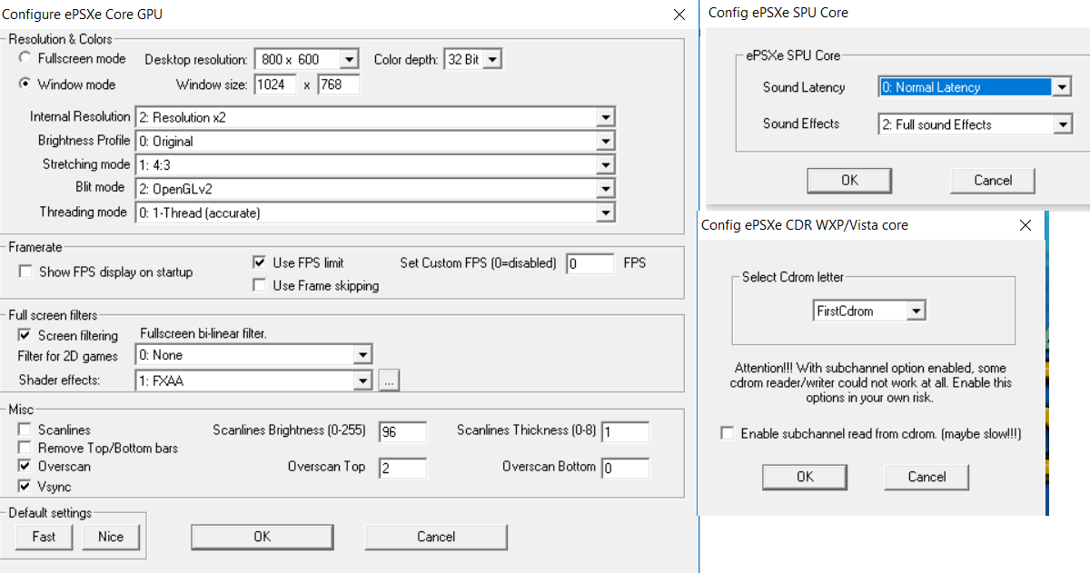The height and width of the screenshot is (573, 1090).
Task: Click Cancel in SPU Core config
Action: (x=993, y=180)
